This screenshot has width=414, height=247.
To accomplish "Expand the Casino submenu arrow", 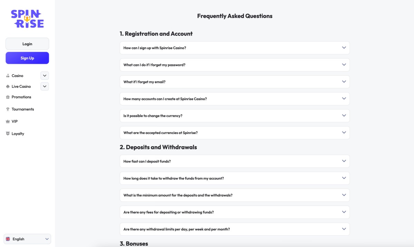I will click(45, 76).
